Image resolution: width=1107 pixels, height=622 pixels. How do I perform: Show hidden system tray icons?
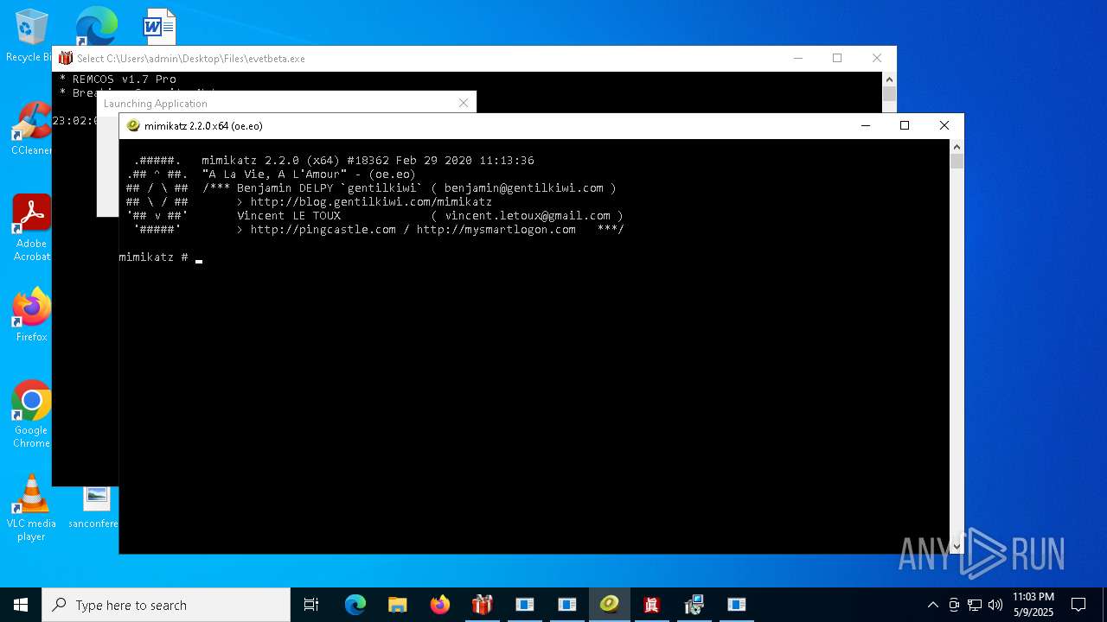932,605
